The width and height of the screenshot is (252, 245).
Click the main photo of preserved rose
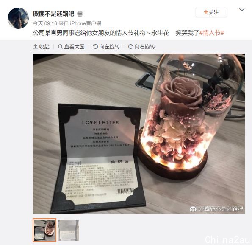[x=139, y=134]
